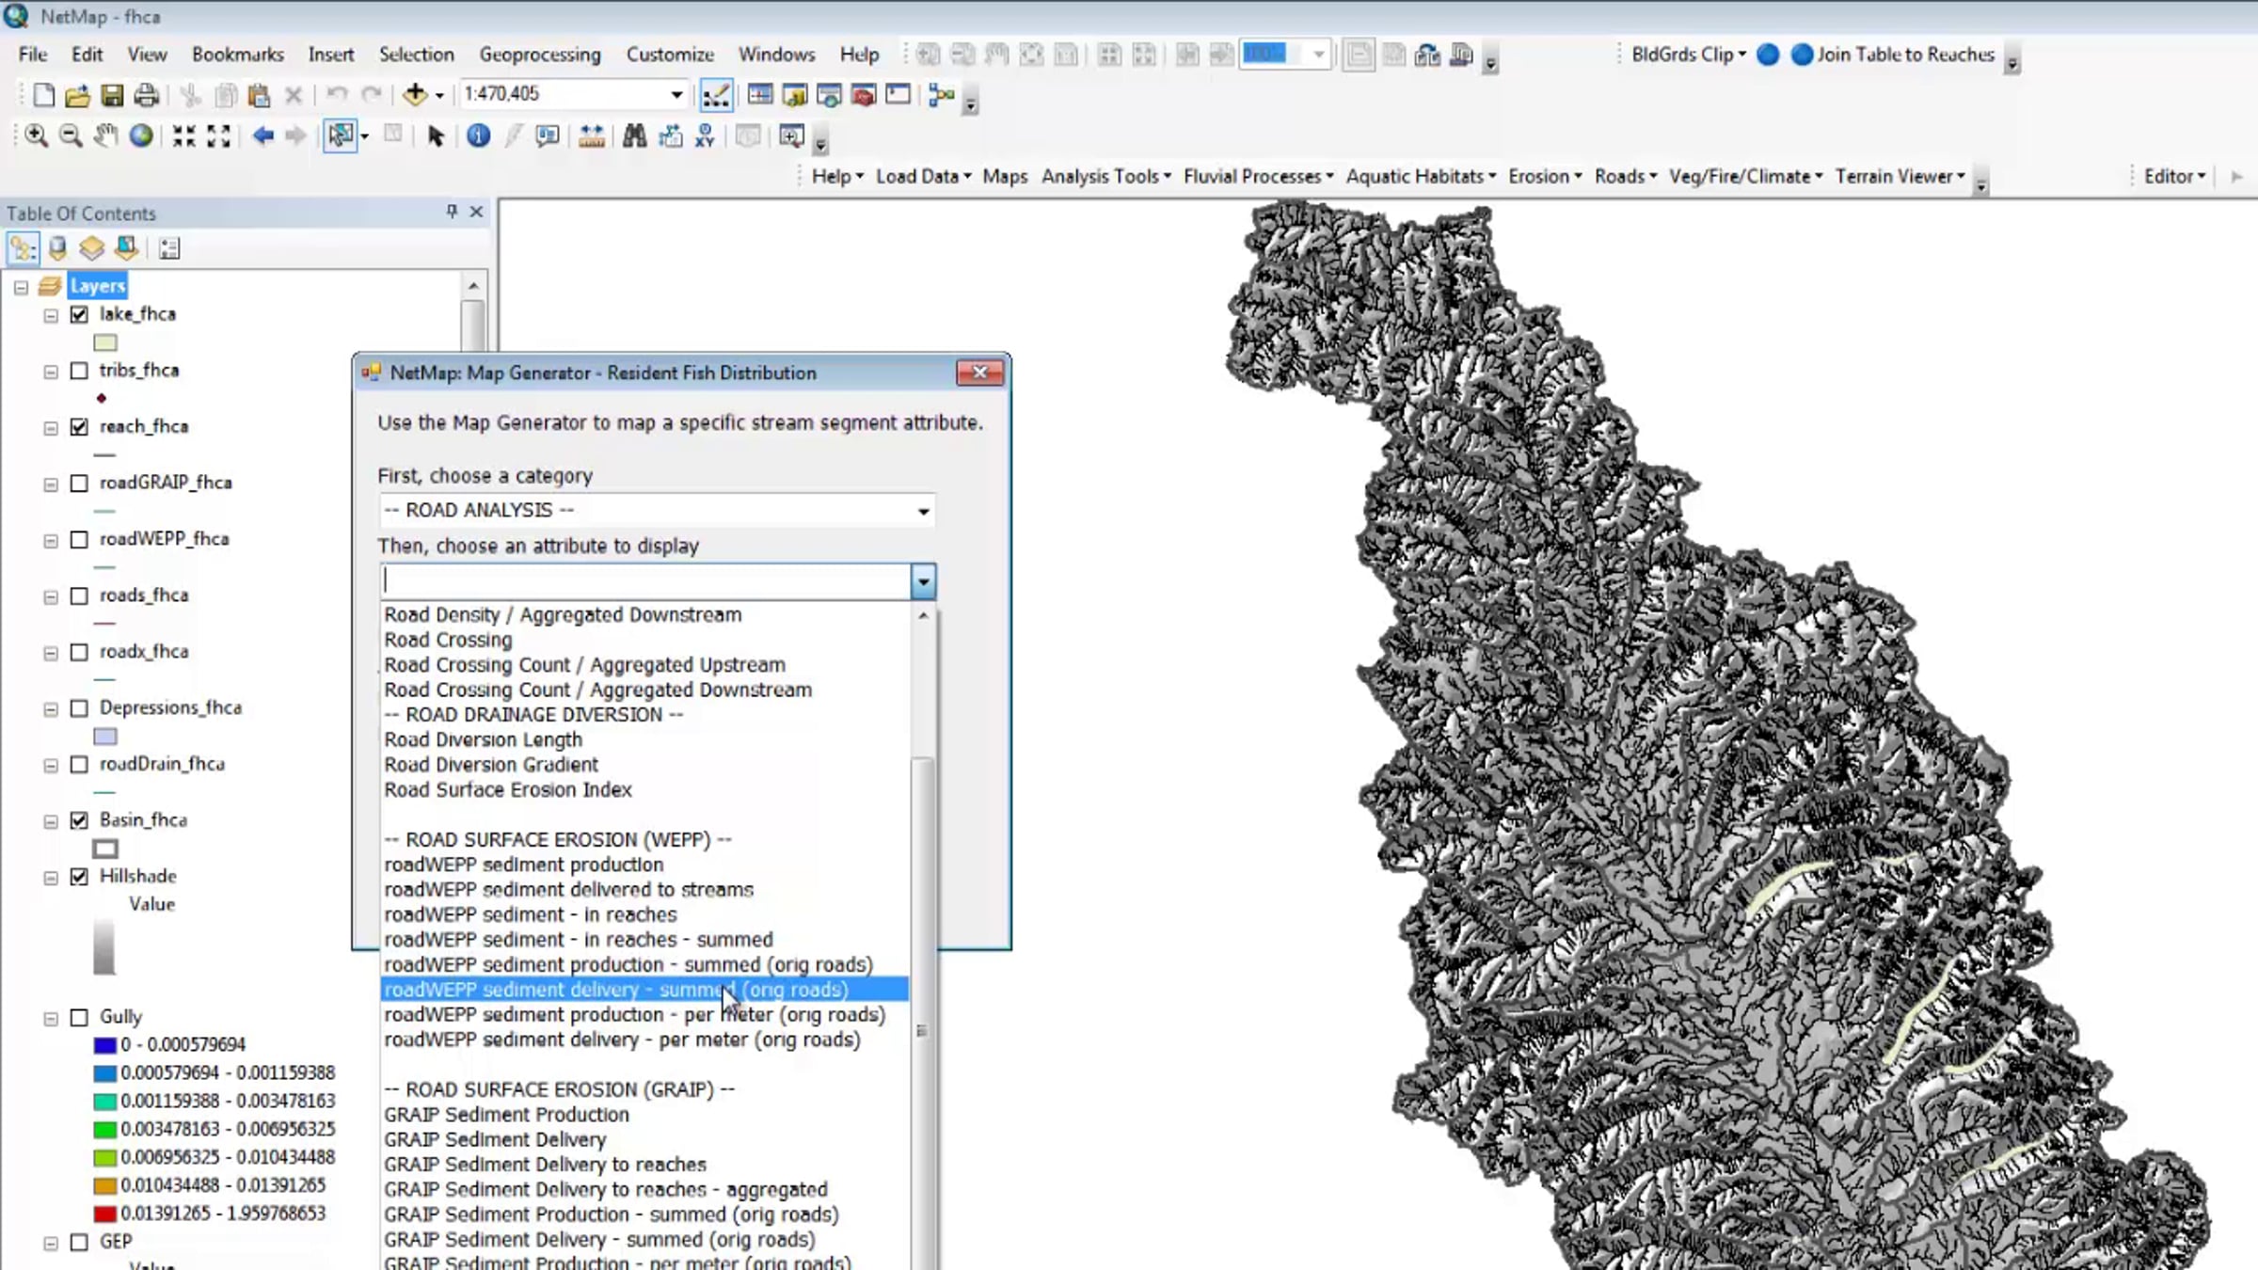The width and height of the screenshot is (2258, 1270).
Task: Select the Select Features tool
Action: coord(340,136)
